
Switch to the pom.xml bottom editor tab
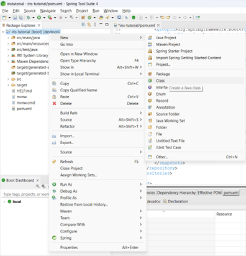pos(231,193)
